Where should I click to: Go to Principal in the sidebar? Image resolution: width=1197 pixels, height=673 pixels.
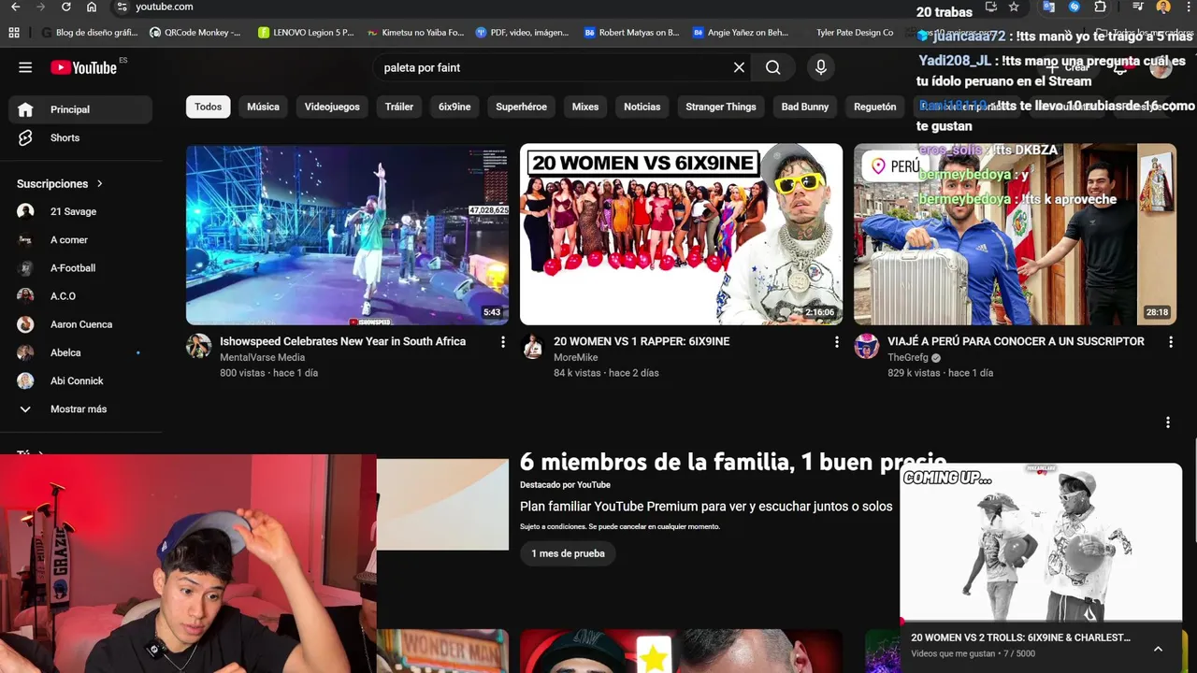80,109
